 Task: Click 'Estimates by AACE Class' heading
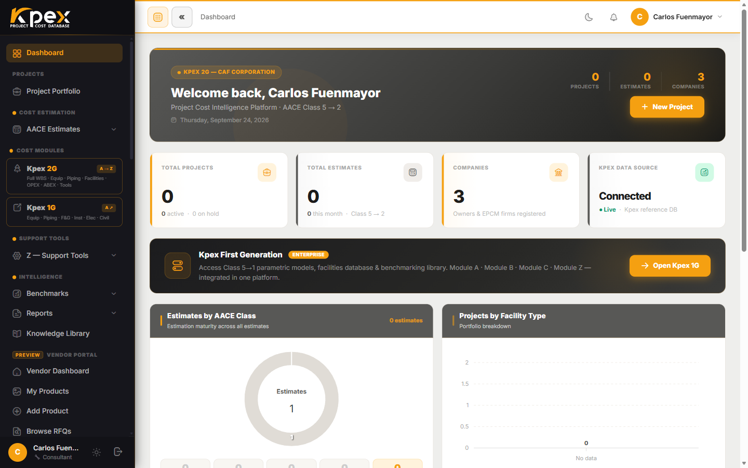[211, 316]
